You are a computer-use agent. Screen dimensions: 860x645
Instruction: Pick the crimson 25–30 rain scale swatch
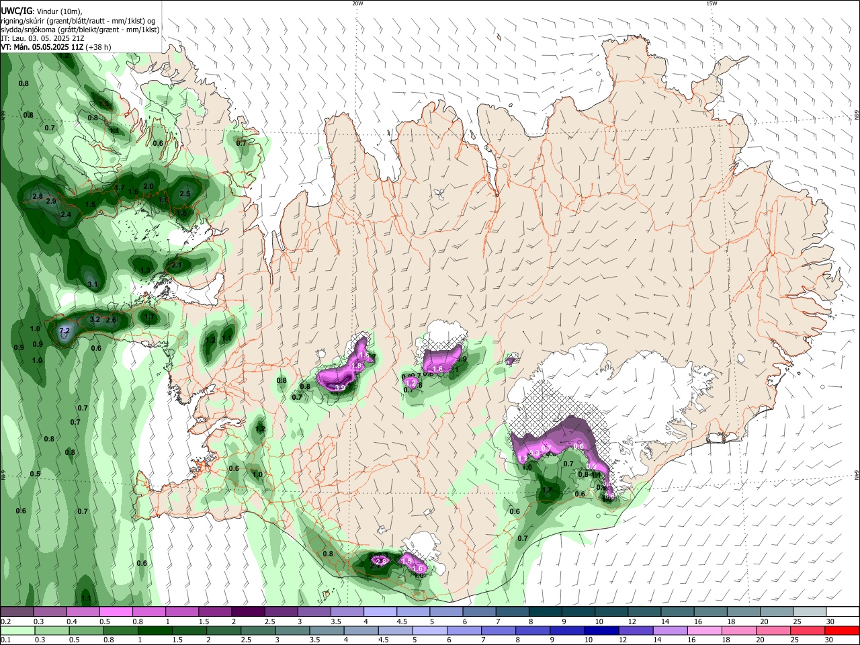tap(808, 630)
